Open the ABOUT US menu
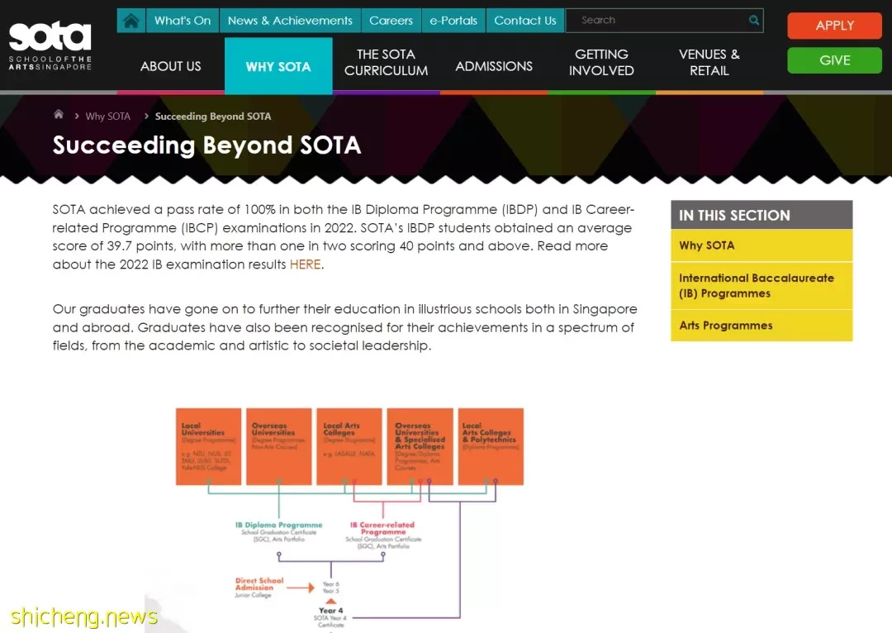Screen dimensions: 892x633 (171, 66)
